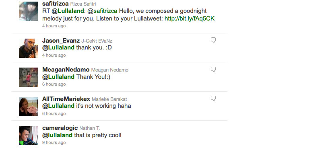Click the speech bubble icon on Jason_Evanz's tweet
Viewport: 322px width, 148px height.
click(x=213, y=40)
